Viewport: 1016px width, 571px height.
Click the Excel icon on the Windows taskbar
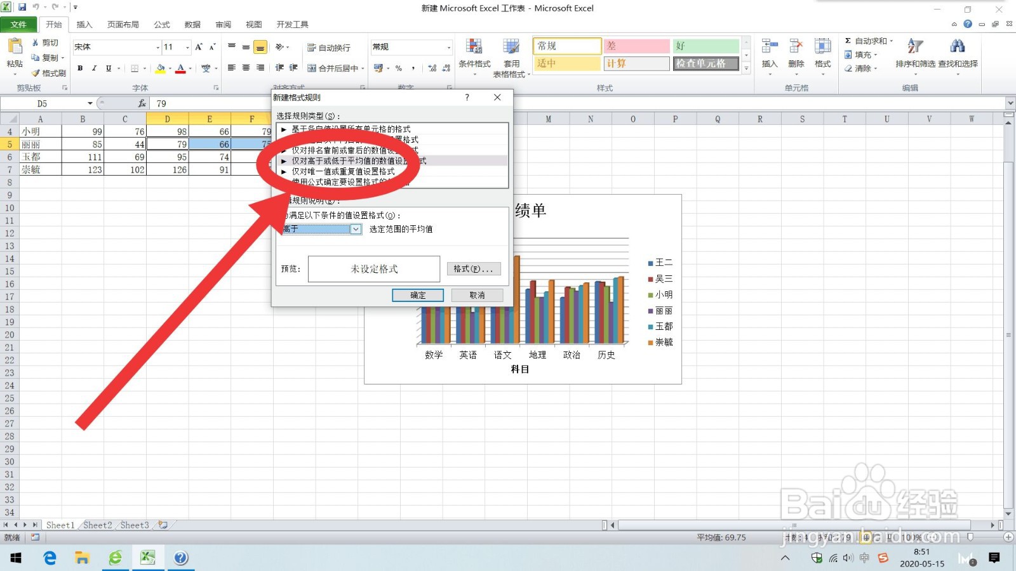147,558
